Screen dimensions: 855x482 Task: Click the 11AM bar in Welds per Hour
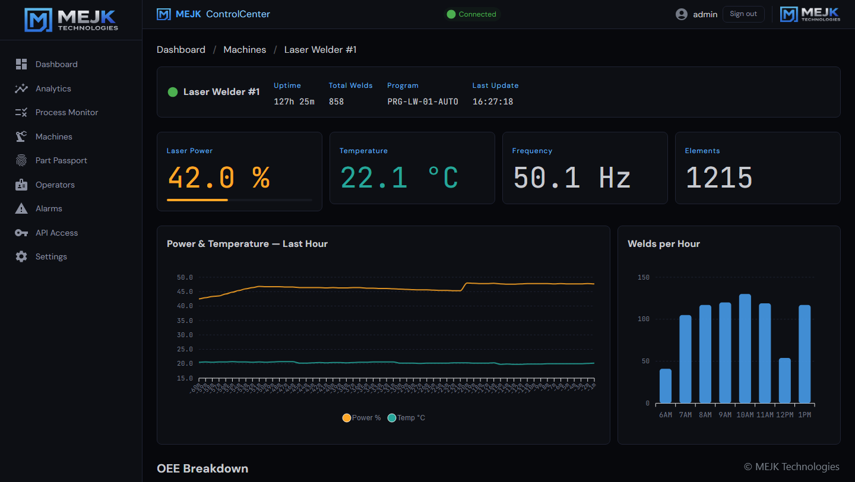[765, 353]
